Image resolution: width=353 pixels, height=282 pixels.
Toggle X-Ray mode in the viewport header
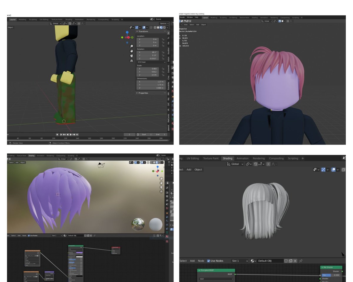[x=151, y=28]
